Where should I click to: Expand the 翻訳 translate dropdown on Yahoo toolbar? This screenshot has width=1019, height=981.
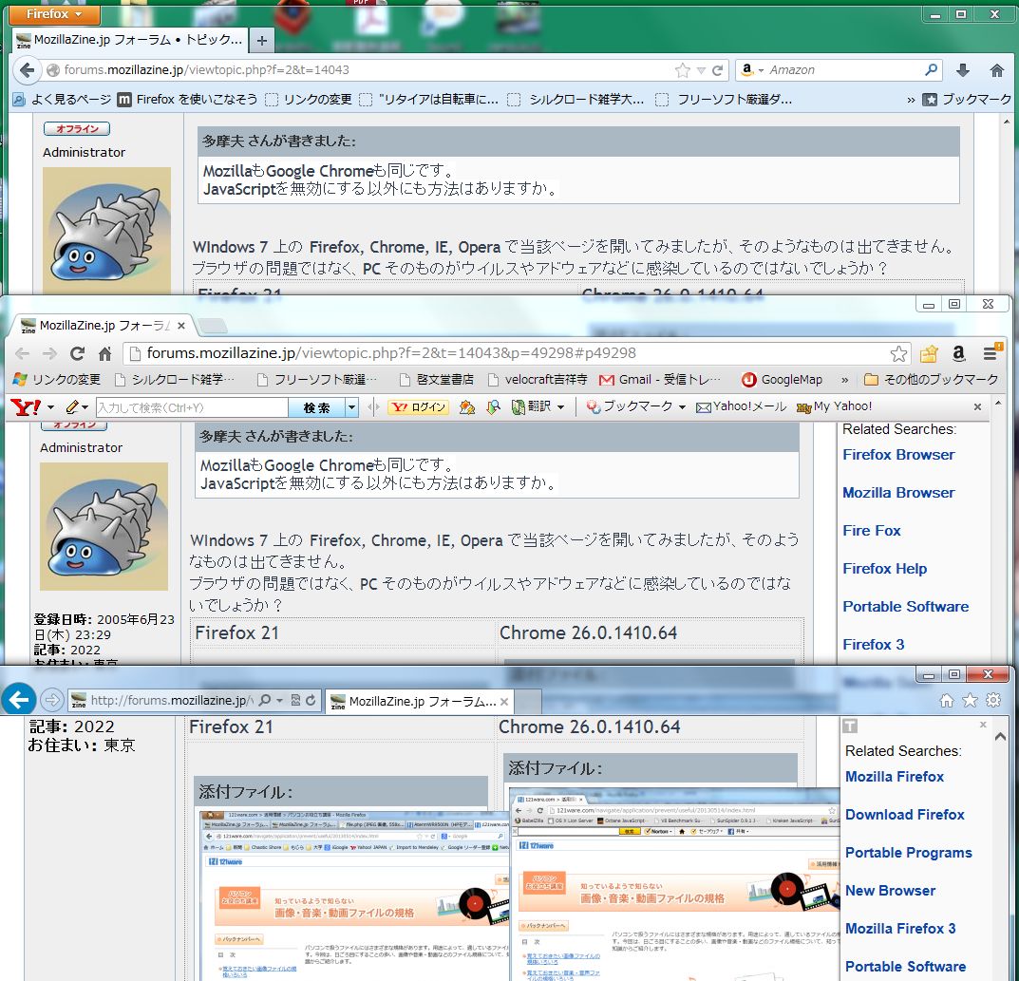click(560, 407)
